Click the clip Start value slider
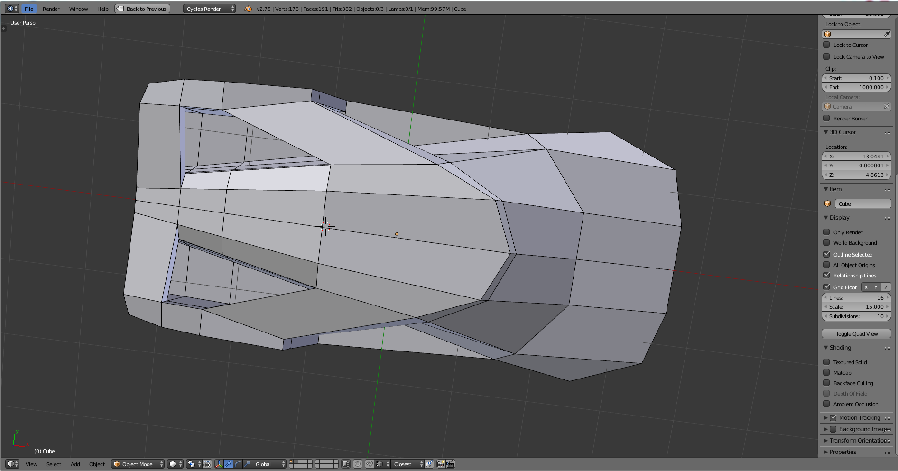 click(x=856, y=78)
